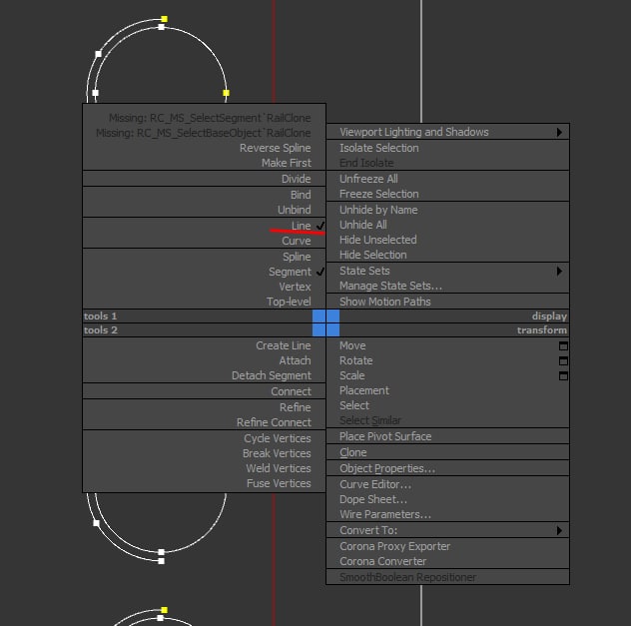Choose Attach from tools 2
Viewport: 631px width, 626px height.
[x=295, y=360]
